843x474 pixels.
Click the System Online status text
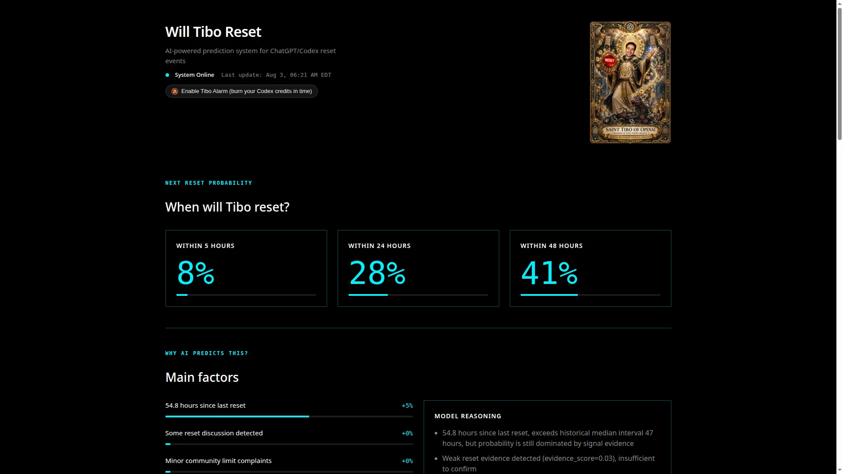tap(195, 75)
